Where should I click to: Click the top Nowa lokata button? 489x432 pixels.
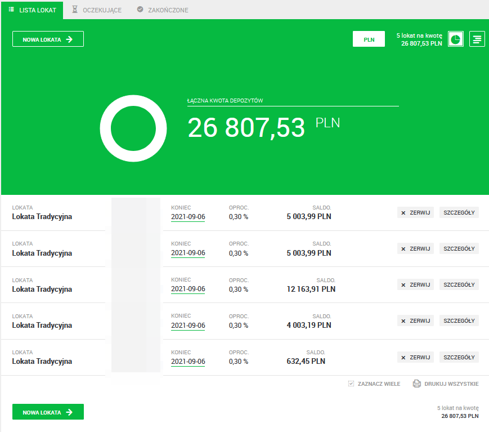[x=48, y=39]
